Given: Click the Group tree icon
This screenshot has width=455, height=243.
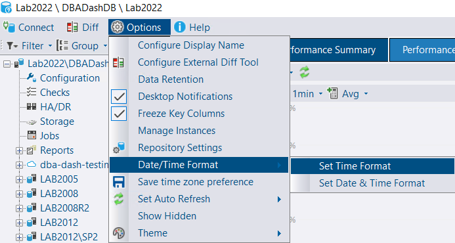Looking at the screenshot, I should tap(62, 45).
